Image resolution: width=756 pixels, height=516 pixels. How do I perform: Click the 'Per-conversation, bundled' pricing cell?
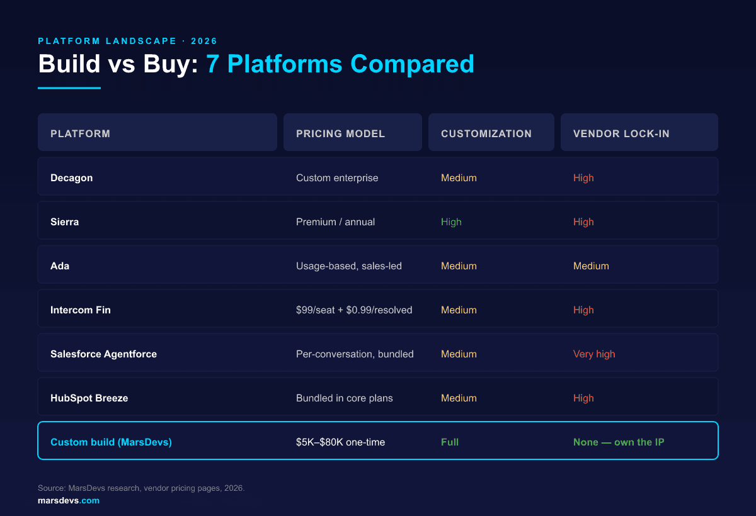355,354
